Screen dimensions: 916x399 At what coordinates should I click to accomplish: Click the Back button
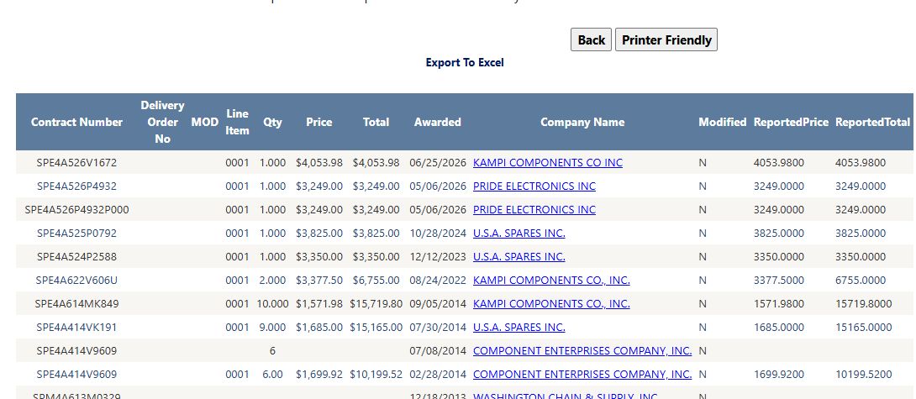[x=591, y=39]
